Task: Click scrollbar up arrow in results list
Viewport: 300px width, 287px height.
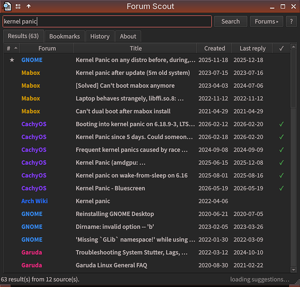Action: [x=293, y=46]
